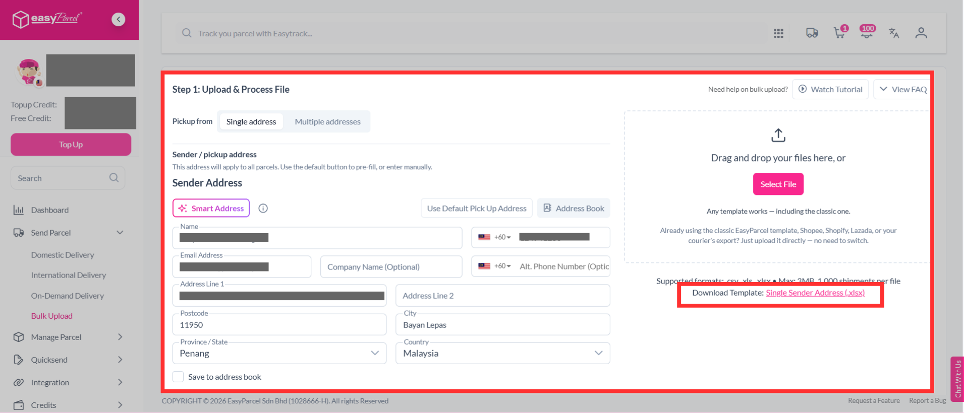The image size is (964, 413).
Task: Collapse the Send Parcel menu
Action: (69, 233)
